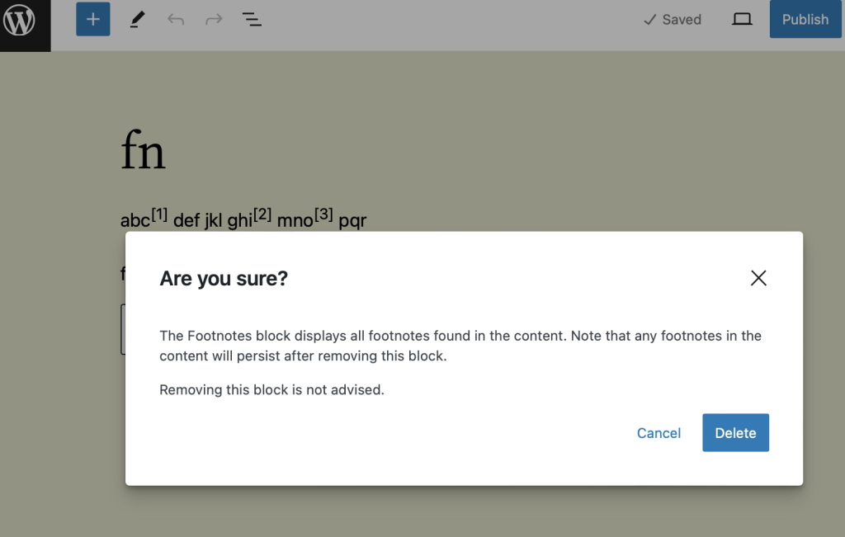The width and height of the screenshot is (845, 537).
Task: Click the word pqr in the paragraph
Action: pos(353,219)
